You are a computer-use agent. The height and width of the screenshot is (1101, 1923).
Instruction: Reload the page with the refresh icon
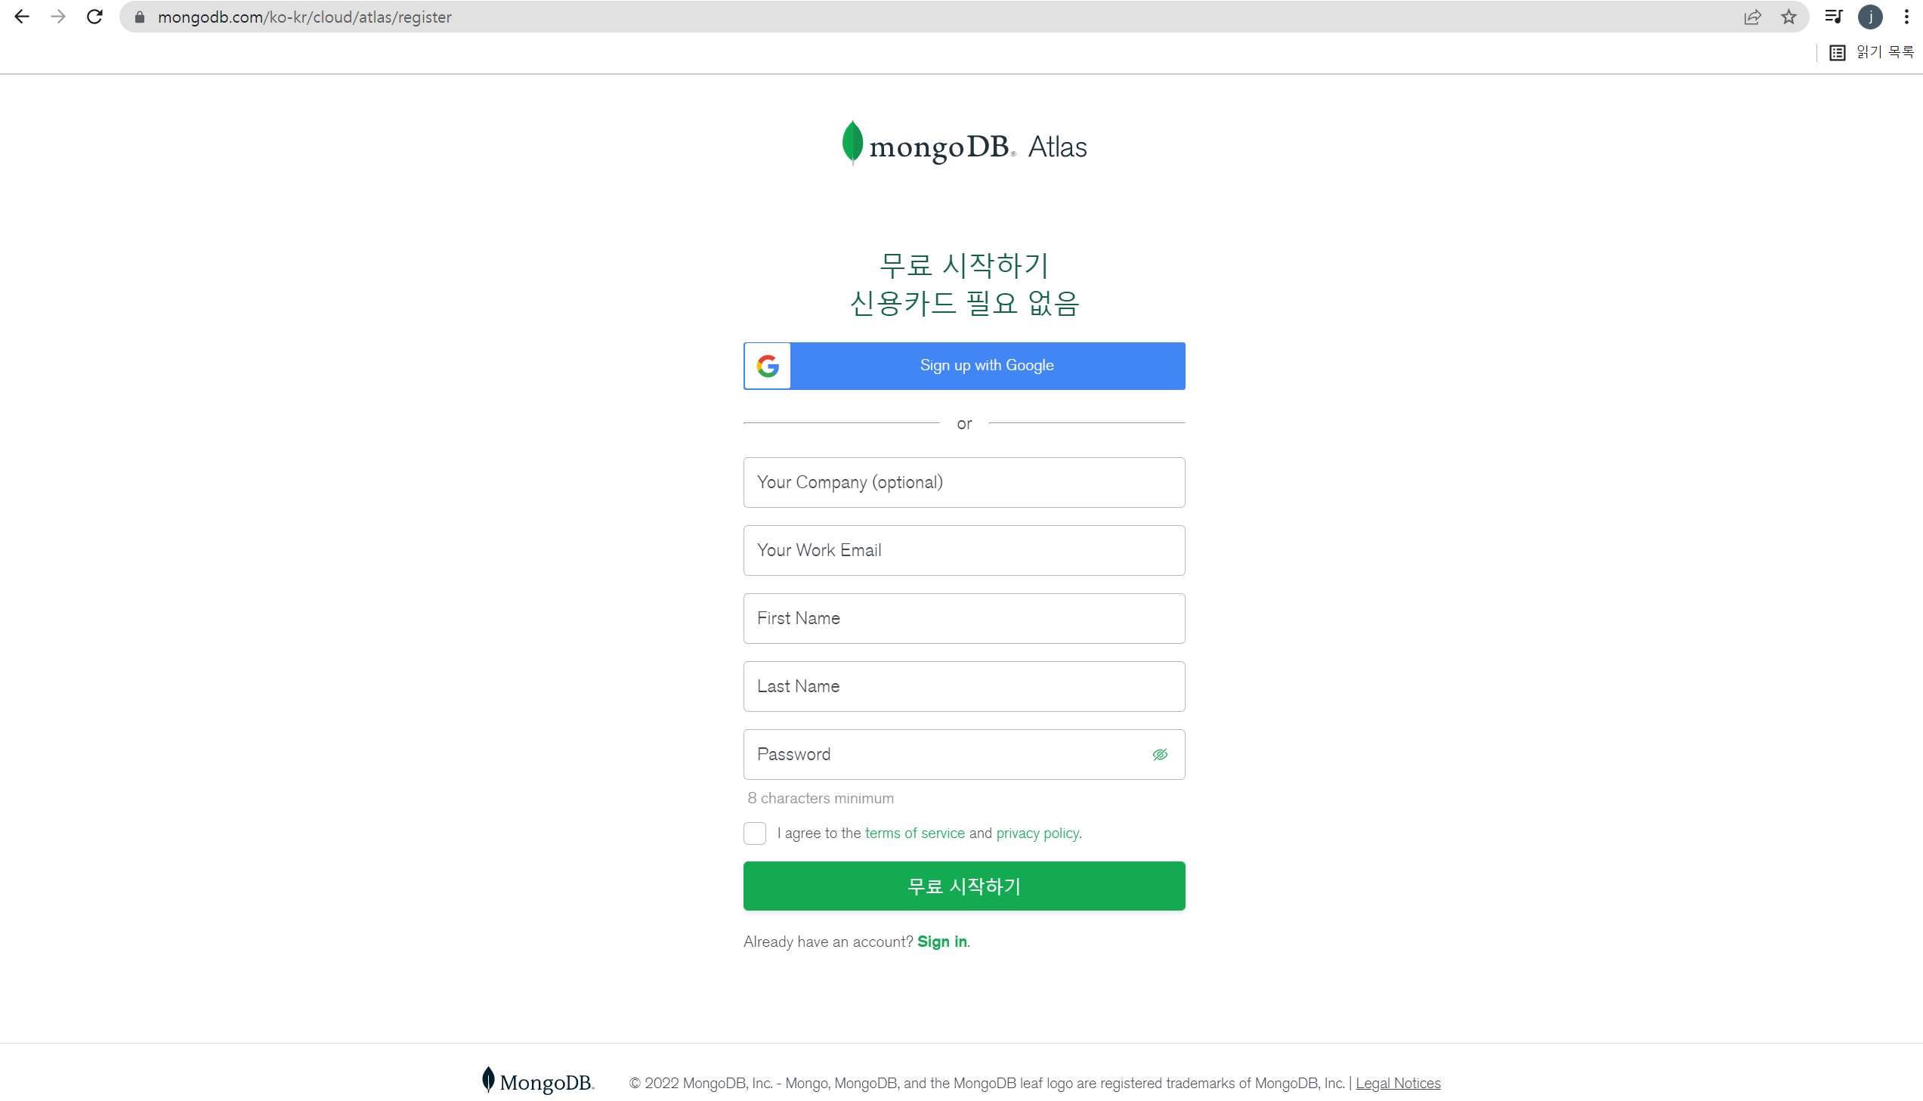coord(94,17)
